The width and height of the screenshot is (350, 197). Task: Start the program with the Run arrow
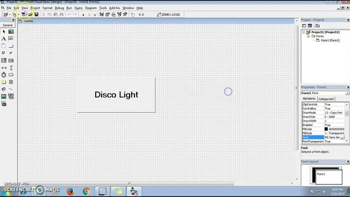[83, 15]
